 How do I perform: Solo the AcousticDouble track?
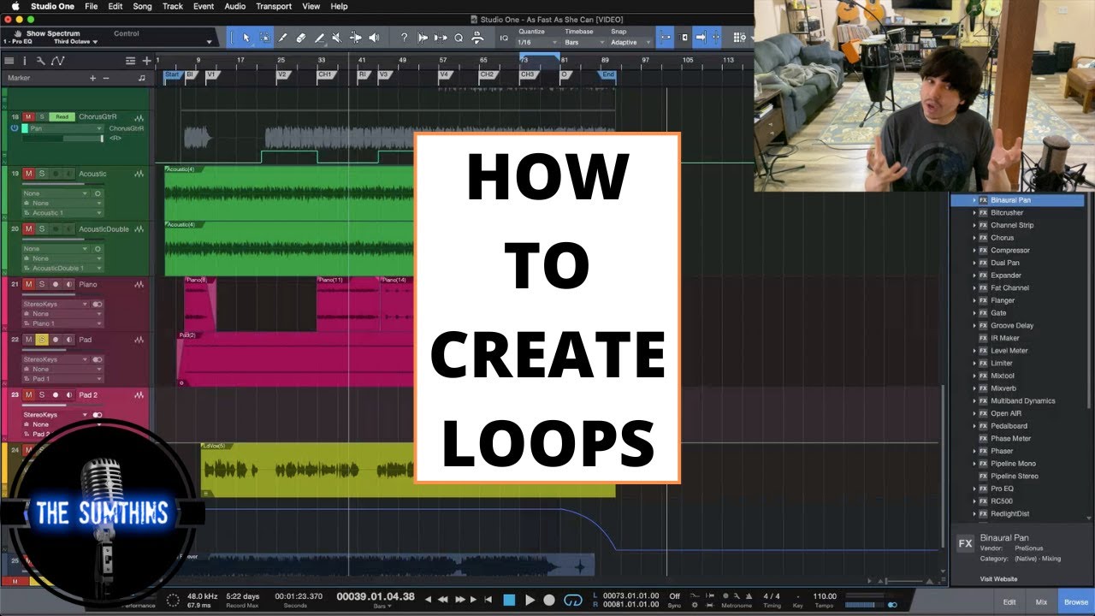click(41, 229)
